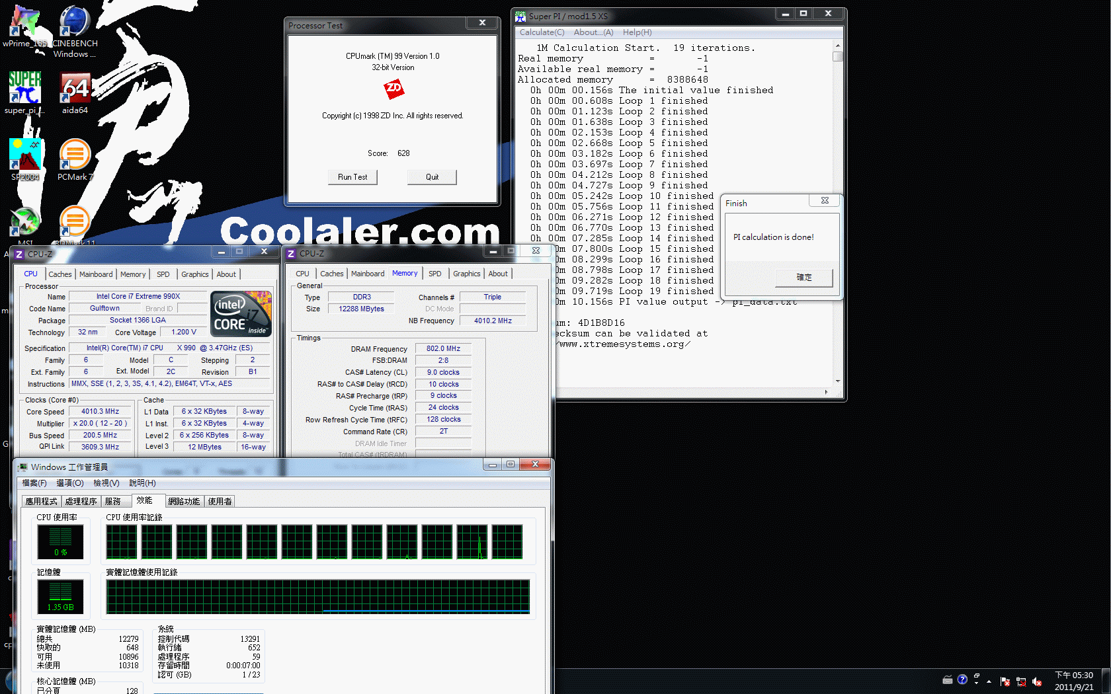The height and width of the screenshot is (694, 1111).
Task: Click the Show Desktop button at taskbar end
Action: pos(1106,681)
